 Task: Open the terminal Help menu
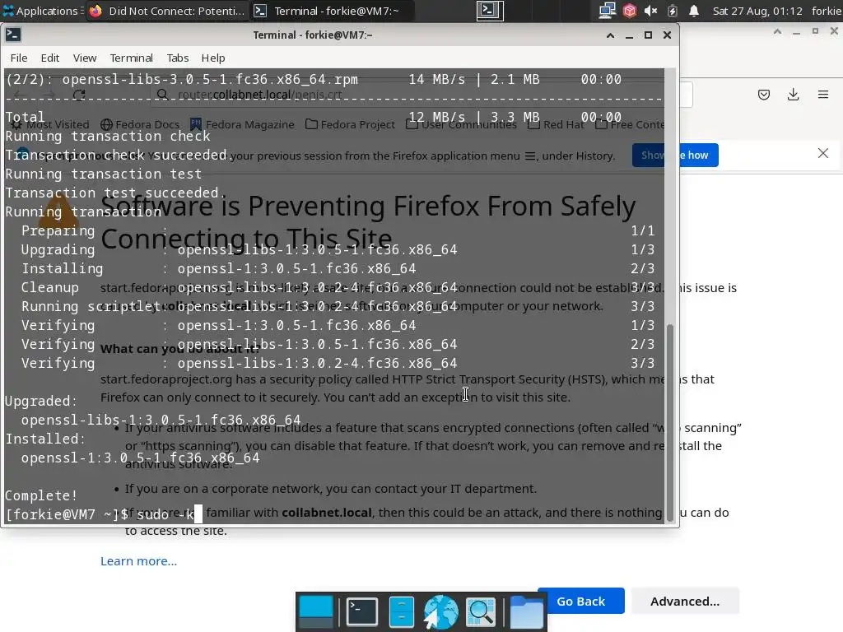[x=213, y=58]
